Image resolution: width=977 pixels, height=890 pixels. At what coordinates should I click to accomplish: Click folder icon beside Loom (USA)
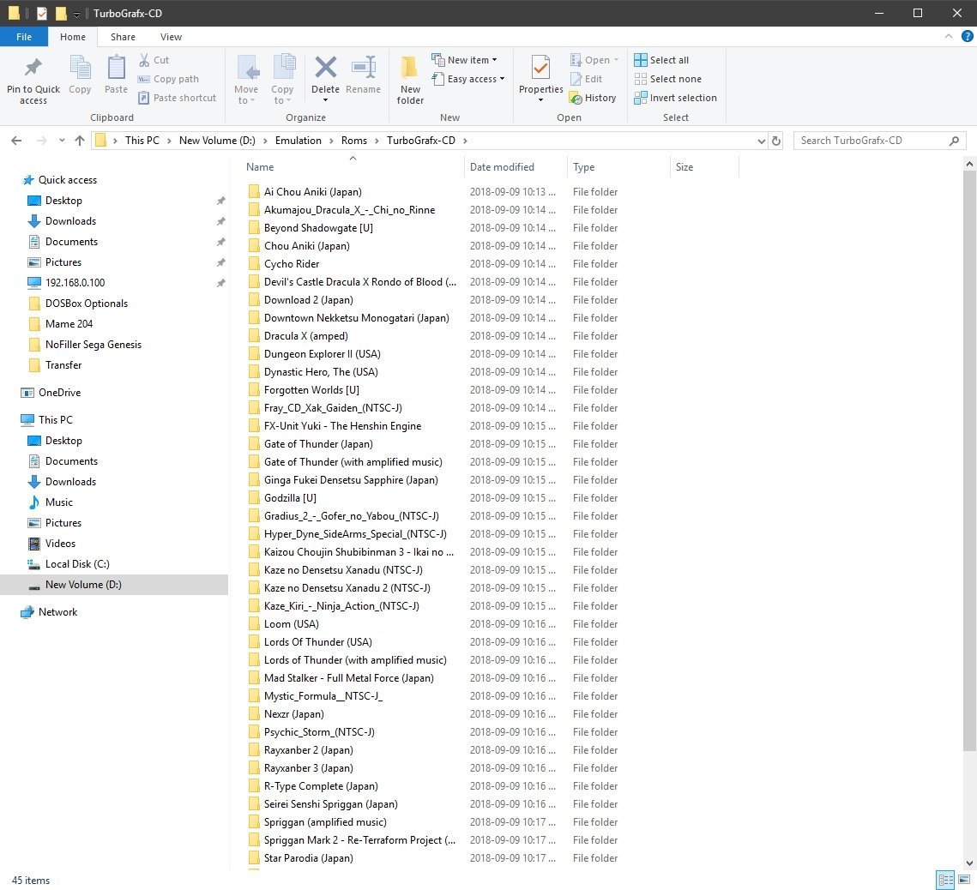click(x=254, y=623)
